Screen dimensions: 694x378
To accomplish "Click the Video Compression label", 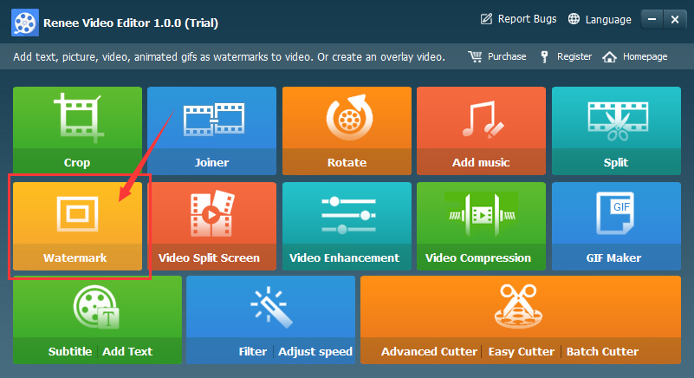I will 478,257.
